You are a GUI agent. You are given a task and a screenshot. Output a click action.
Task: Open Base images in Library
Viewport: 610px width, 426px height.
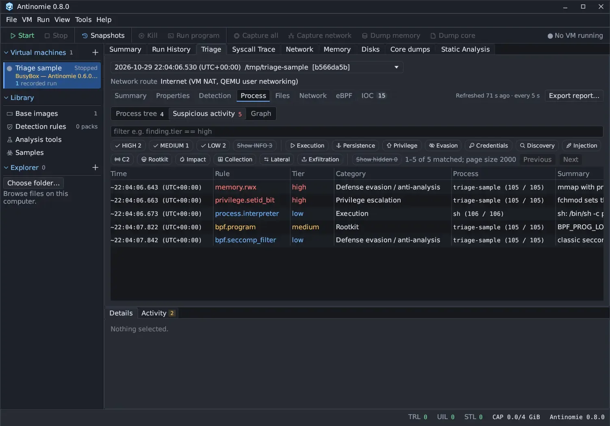click(52, 113)
